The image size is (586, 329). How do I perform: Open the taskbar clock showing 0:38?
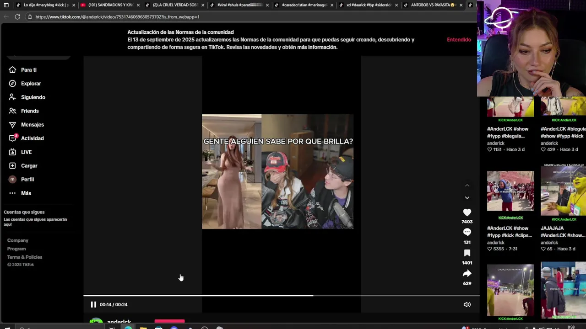pos(571,327)
